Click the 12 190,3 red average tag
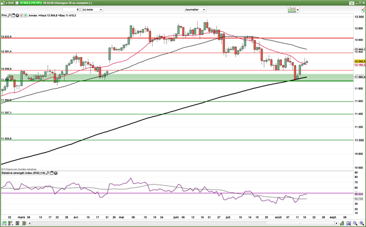Viewport: 366px width, 227px height. (x=360, y=65)
